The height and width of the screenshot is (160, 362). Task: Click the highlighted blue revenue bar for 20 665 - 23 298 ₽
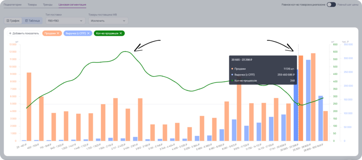(296, 105)
